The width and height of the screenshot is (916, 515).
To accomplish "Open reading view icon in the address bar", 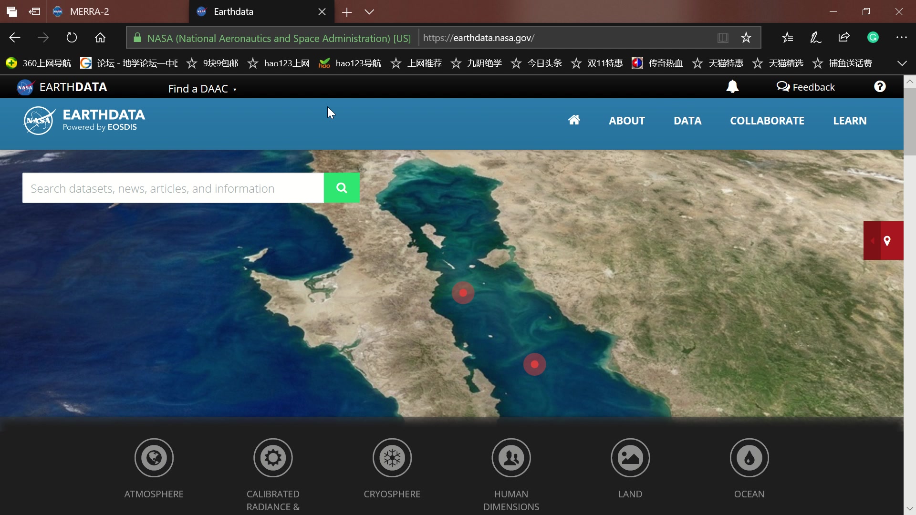I will point(723,38).
